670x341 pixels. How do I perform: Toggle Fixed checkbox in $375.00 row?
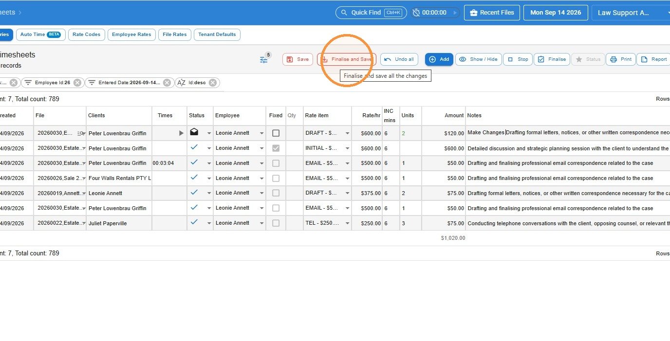(276, 193)
